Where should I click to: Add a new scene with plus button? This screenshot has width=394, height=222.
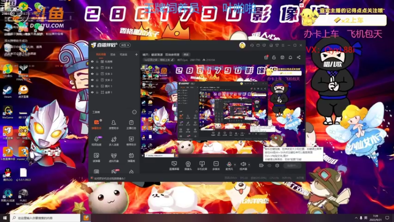click(136, 54)
